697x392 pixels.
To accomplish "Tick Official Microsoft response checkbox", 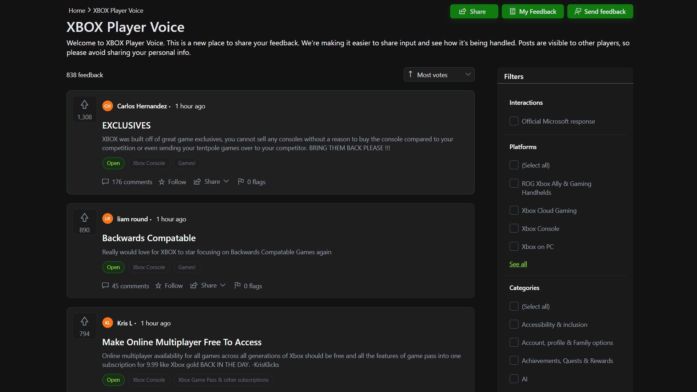I will (x=514, y=121).
